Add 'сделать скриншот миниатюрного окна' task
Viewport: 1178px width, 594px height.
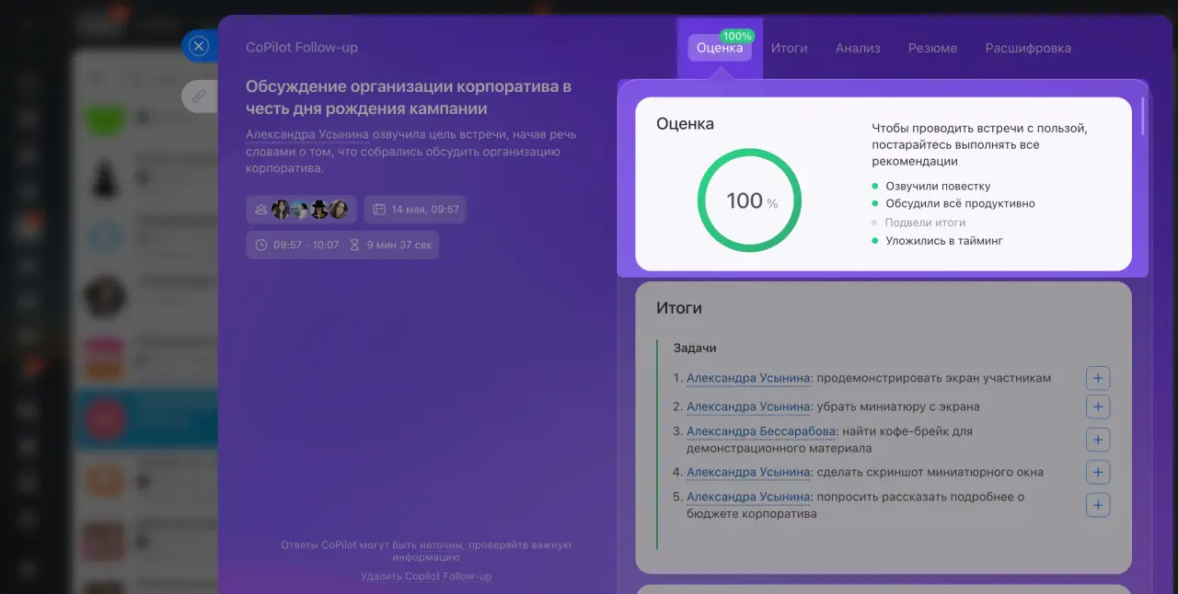pyautogui.click(x=1098, y=473)
